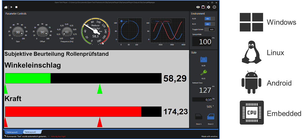Switch to the TableLayout1 tab

(12, 132)
